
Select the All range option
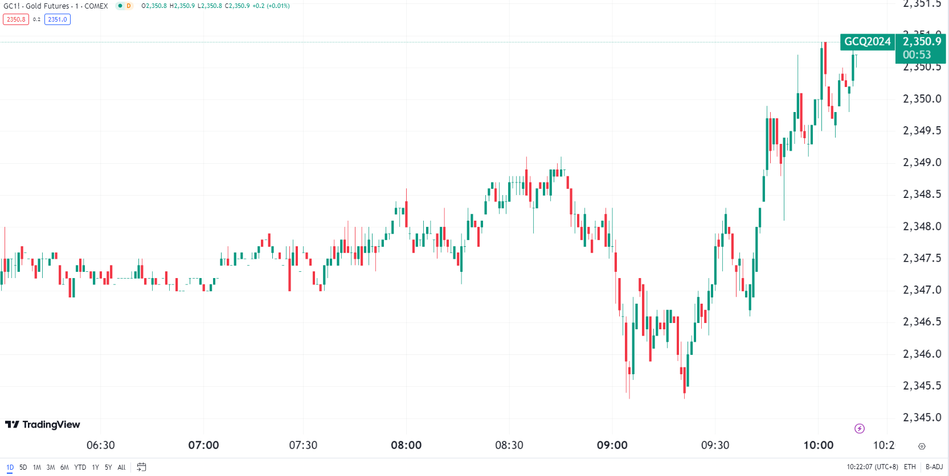(121, 467)
